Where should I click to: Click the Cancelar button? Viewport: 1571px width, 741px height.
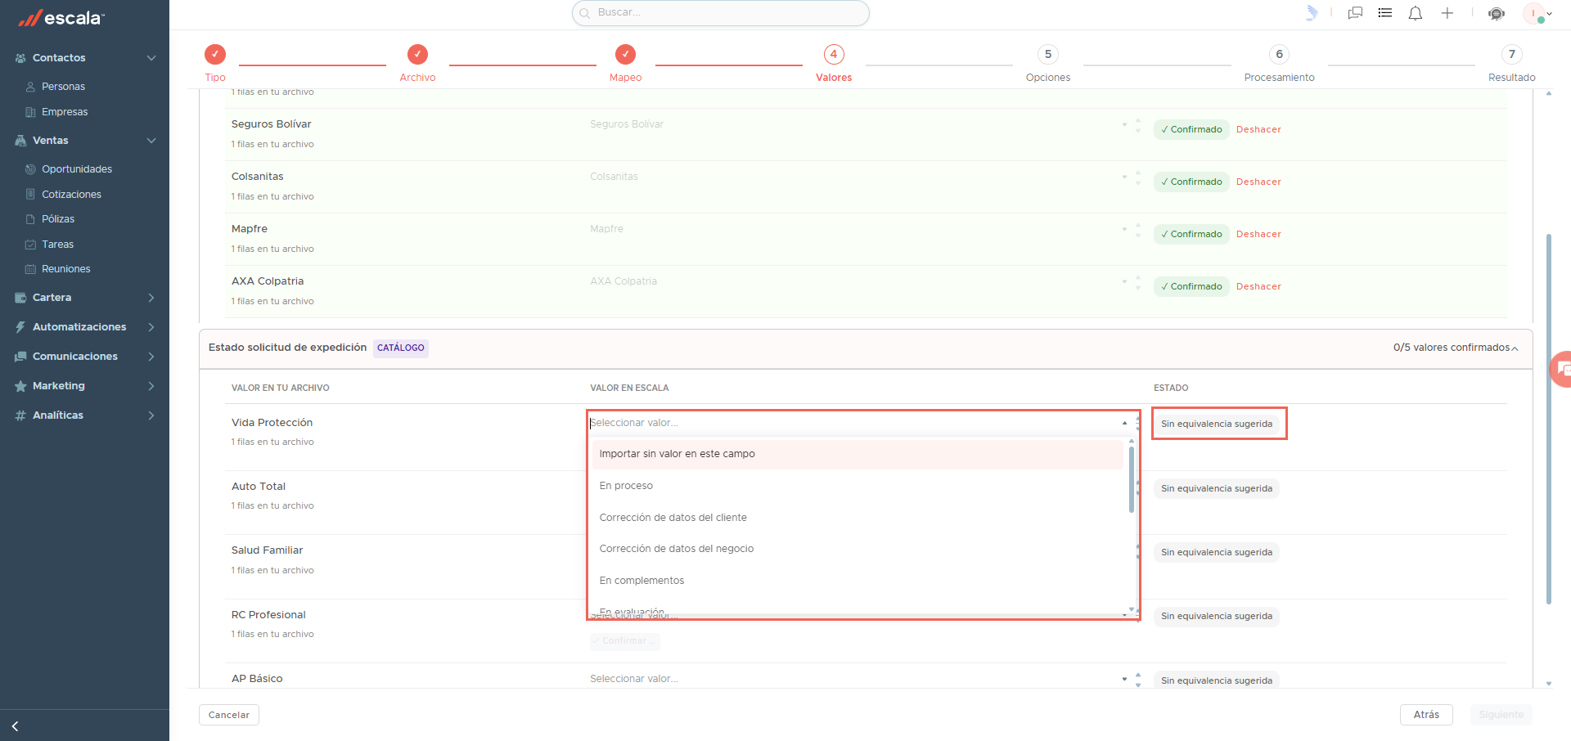click(229, 715)
